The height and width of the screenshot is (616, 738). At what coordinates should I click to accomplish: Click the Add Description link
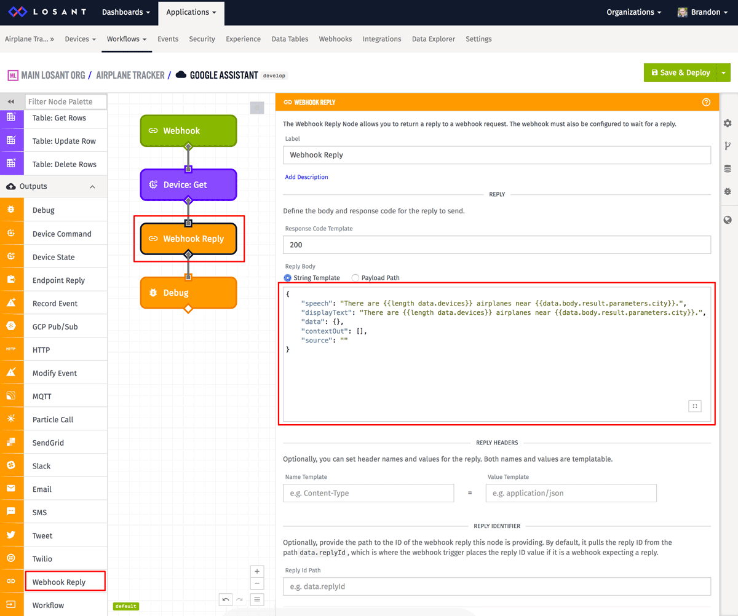(x=306, y=176)
